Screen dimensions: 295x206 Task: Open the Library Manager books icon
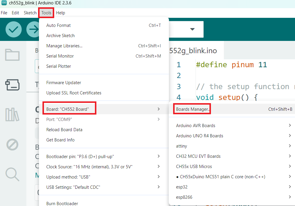pyautogui.click(x=12, y=115)
